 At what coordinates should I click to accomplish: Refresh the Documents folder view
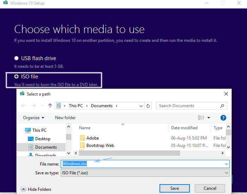point(148,106)
